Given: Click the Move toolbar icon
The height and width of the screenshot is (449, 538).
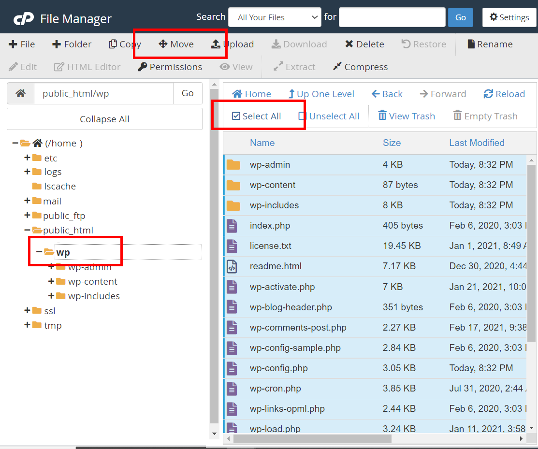Looking at the screenshot, I should click(163, 44).
